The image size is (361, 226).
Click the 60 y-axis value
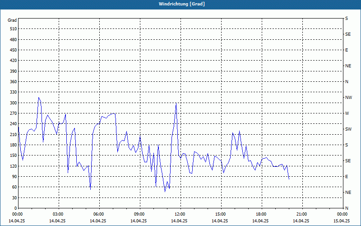click(14, 187)
